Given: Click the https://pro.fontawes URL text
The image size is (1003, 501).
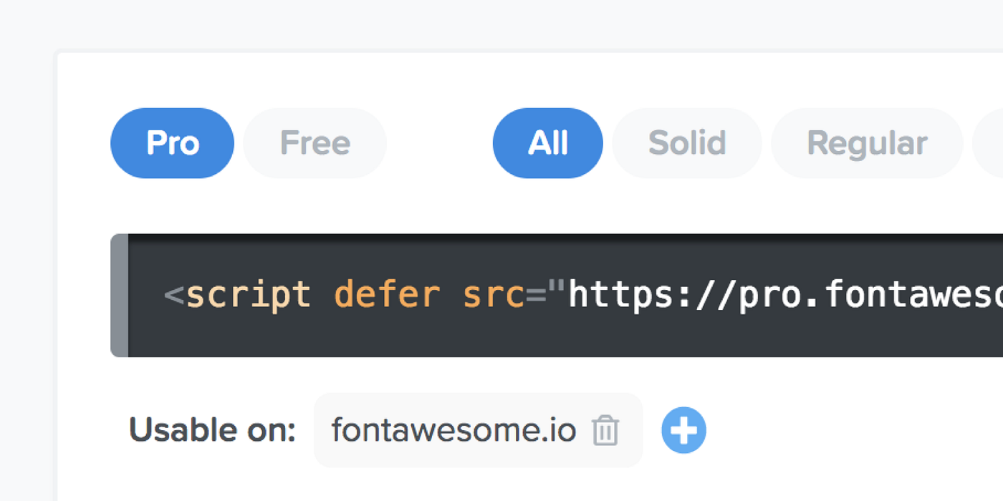Looking at the screenshot, I should pos(785,295).
